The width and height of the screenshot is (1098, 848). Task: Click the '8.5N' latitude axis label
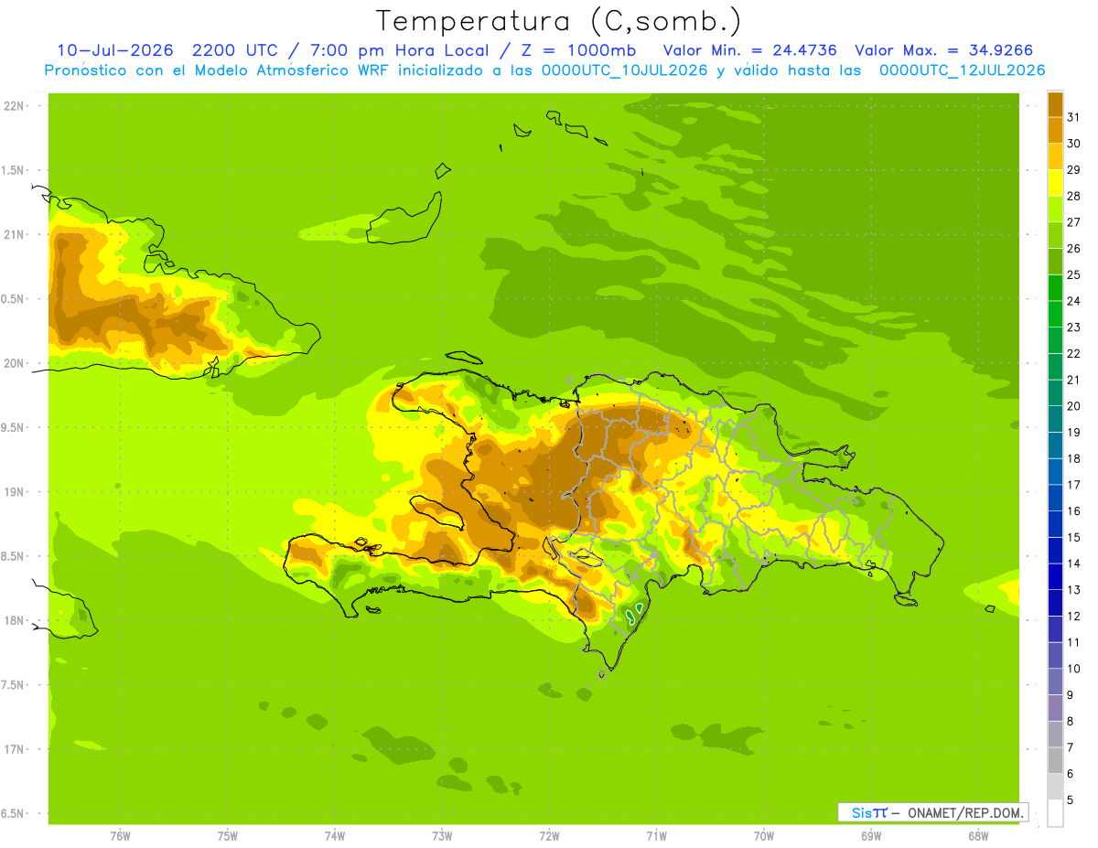click(x=13, y=556)
